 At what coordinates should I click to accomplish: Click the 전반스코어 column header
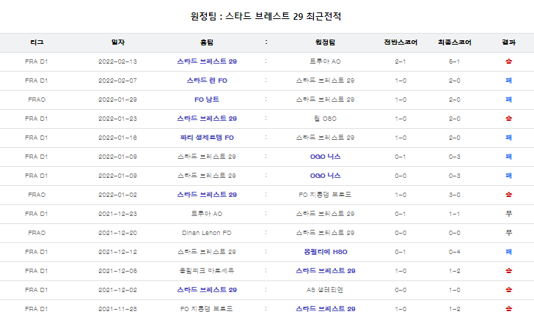point(400,42)
